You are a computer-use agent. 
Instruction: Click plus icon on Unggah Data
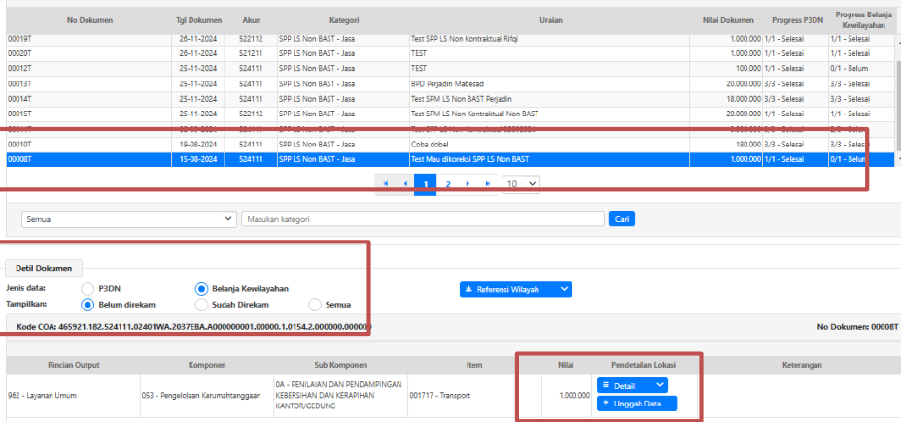tap(606, 404)
